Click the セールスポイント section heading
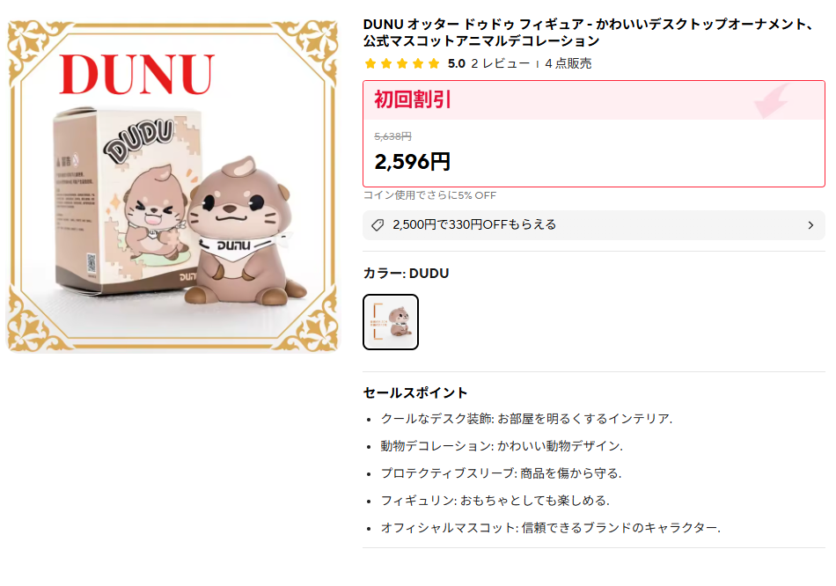The width and height of the screenshot is (836, 586). [x=415, y=393]
